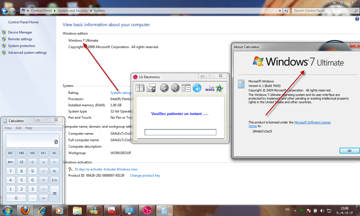Image resolution: width=360 pixels, height=216 pixels.
Task: Open the SMS messaging icon in LG Electronics
Action: tap(151, 88)
